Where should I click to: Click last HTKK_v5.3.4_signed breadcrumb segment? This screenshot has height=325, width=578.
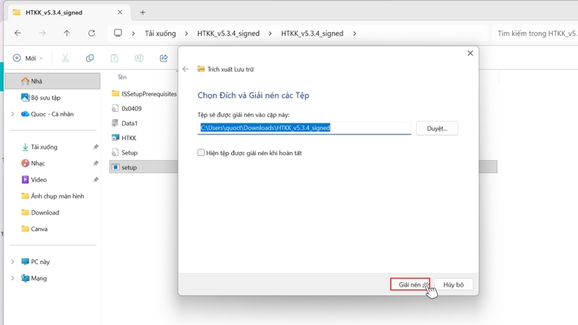[x=312, y=33]
